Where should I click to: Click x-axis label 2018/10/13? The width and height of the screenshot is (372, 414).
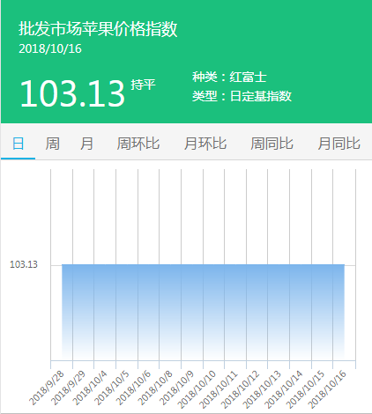[x=262, y=389]
